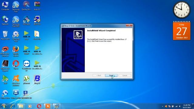Viewport: 194px width, 109px height.
Task: Select the uTorrent desktop shortcut
Action: point(26,80)
